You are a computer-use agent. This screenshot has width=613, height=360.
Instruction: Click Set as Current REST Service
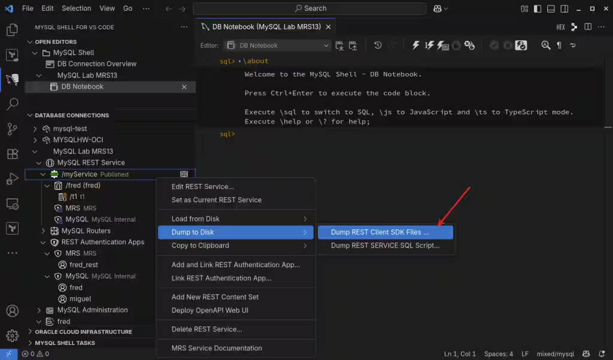(x=236, y=200)
